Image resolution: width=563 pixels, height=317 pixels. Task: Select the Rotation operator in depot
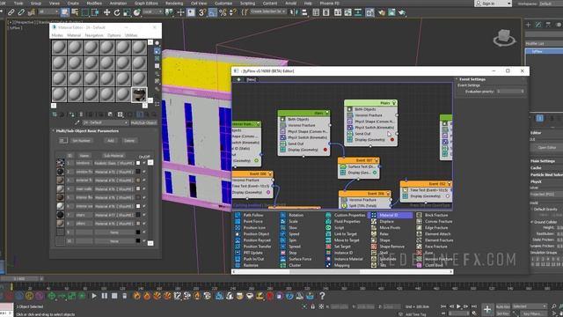tap(293, 215)
